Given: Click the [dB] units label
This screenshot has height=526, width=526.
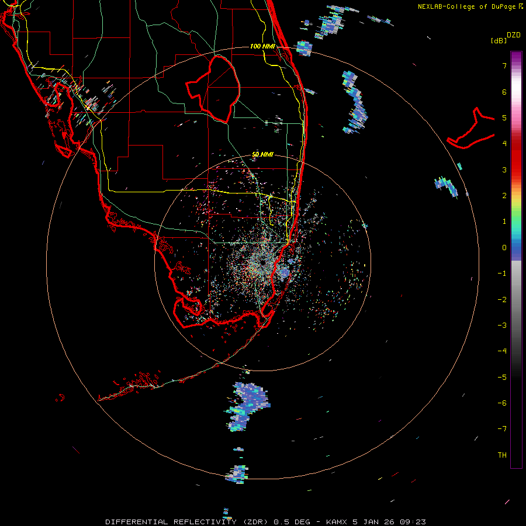Looking at the screenshot, I should click(x=499, y=40).
